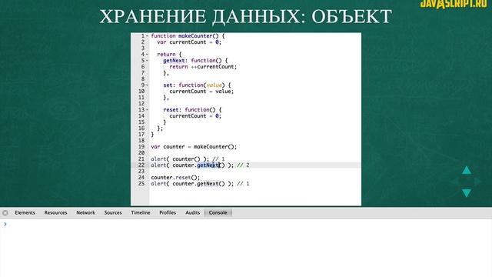Collapse the return block fold on line 4
Viewport: 492px width, 277px height.
[x=147, y=55]
